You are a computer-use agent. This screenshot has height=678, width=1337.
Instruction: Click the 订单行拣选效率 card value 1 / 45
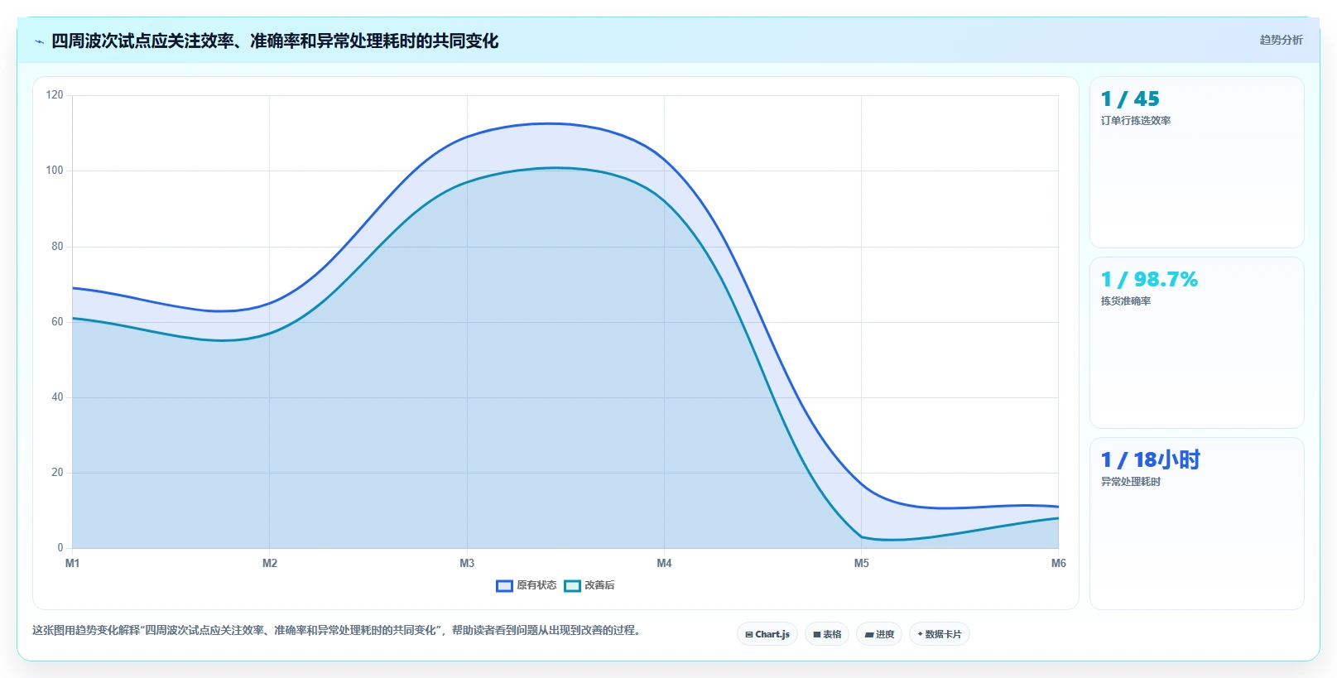1130,99
